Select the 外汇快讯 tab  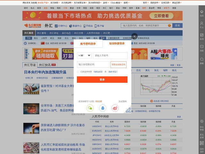tap(47, 65)
